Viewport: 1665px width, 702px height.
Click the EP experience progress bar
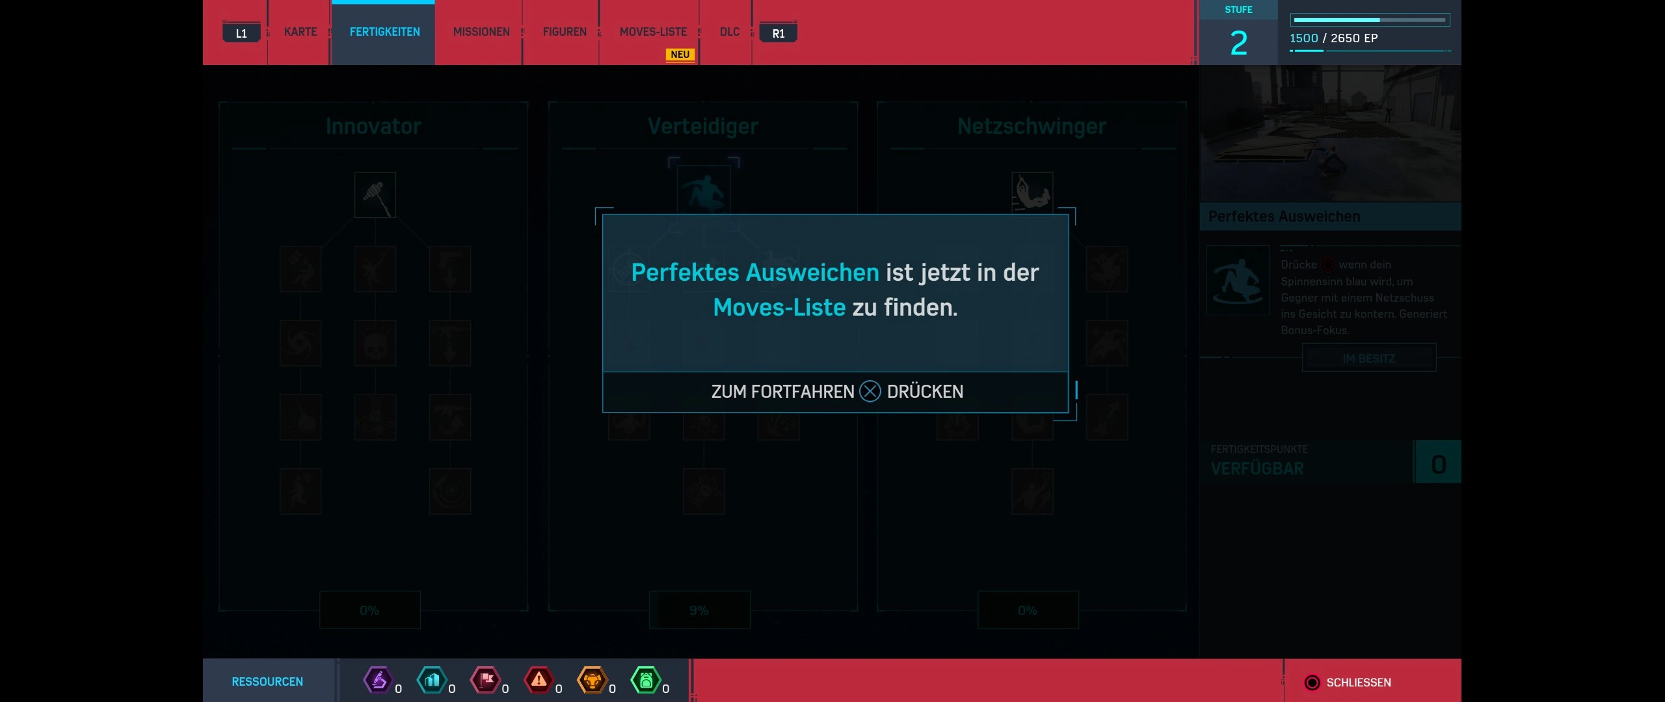(x=1370, y=20)
